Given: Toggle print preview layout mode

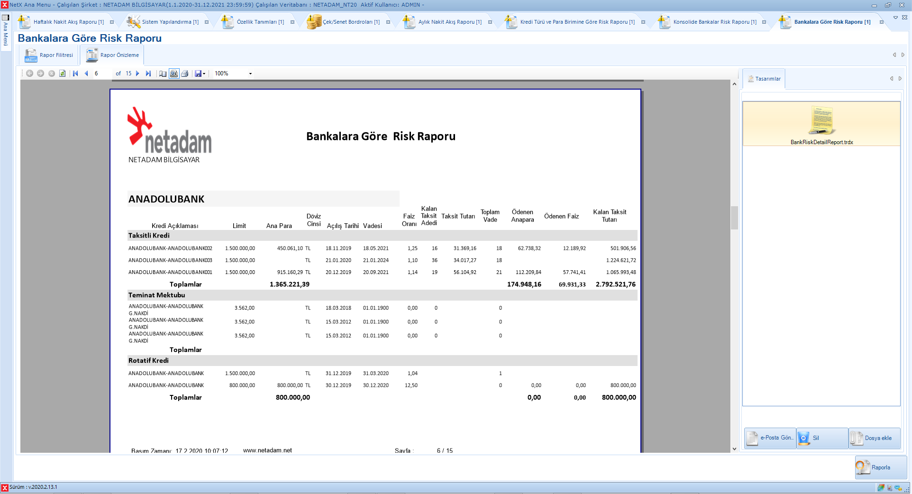Looking at the screenshot, I should [174, 73].
